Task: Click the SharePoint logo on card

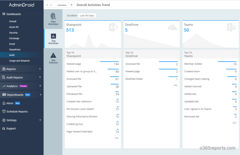Action: [x=113, y=27]
